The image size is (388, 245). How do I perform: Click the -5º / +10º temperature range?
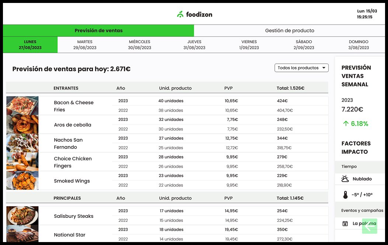pos(362,195)
